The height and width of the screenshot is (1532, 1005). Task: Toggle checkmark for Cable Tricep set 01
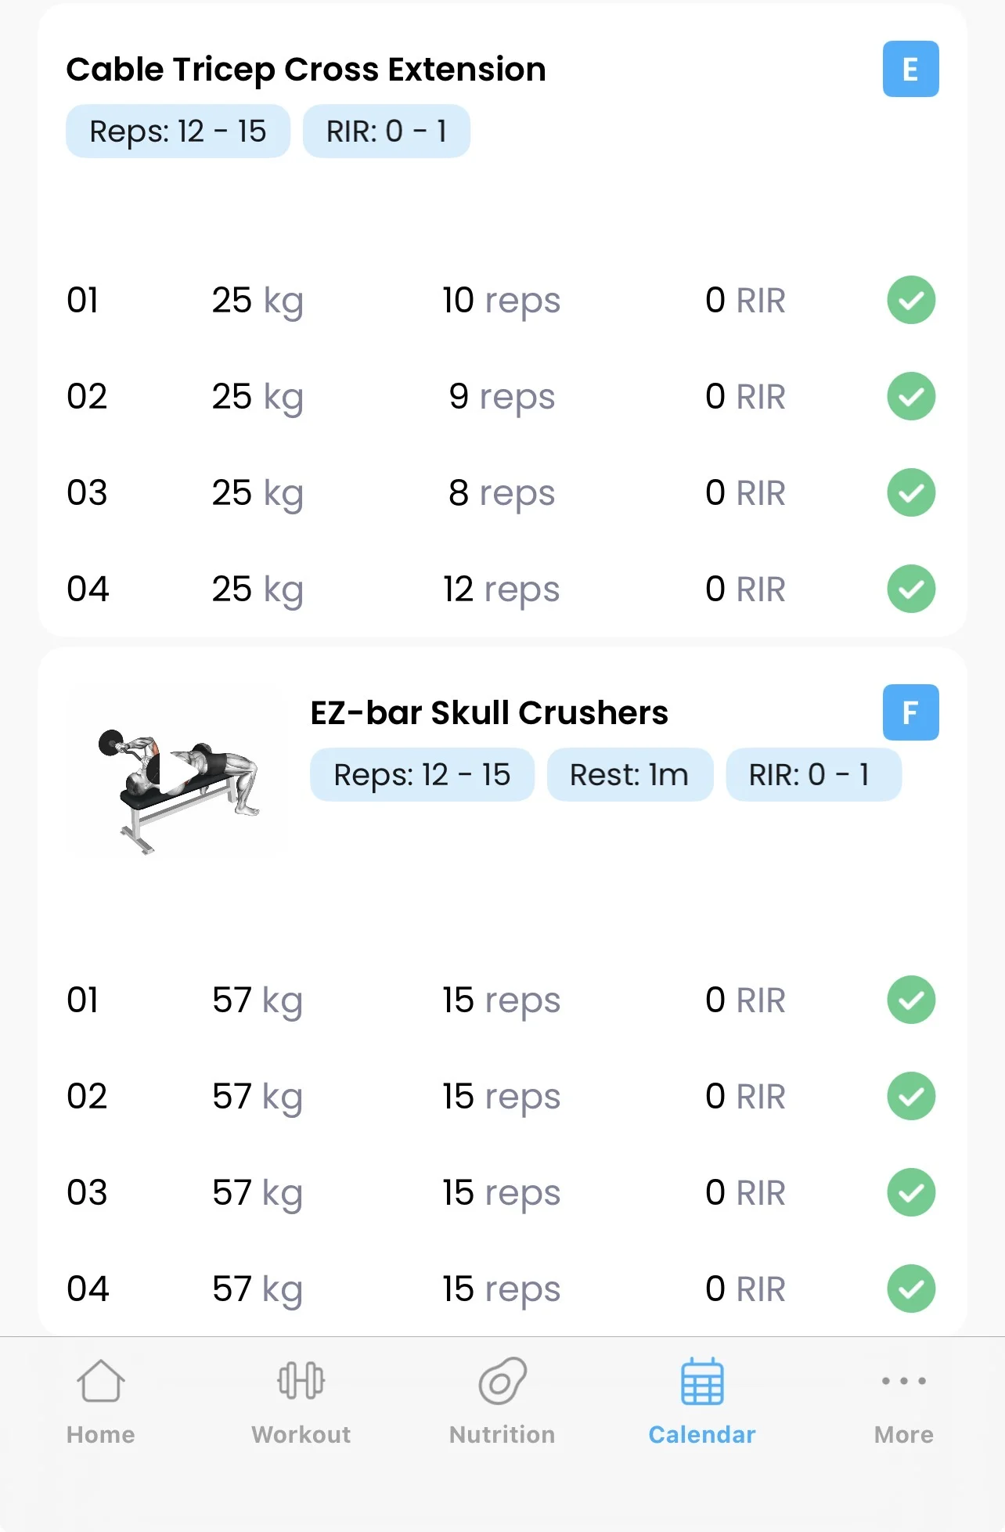911,300
